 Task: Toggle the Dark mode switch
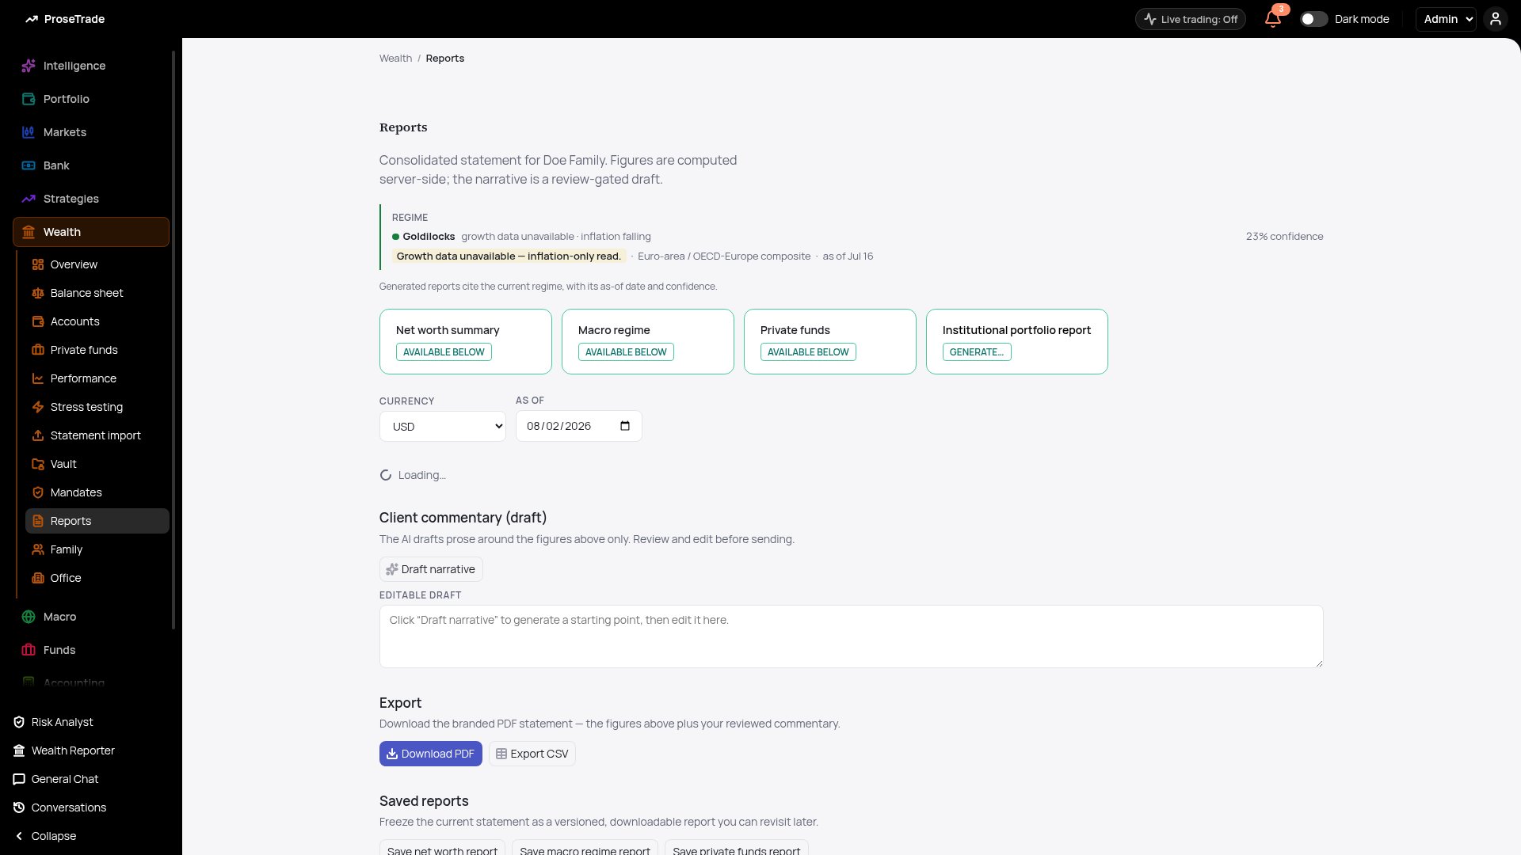pos(1313,19)
